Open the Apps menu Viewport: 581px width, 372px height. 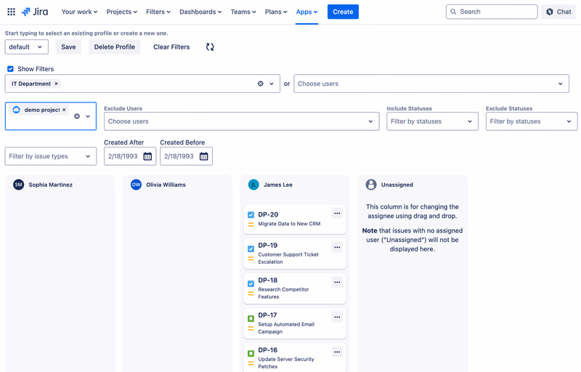[x=306, y=12]
